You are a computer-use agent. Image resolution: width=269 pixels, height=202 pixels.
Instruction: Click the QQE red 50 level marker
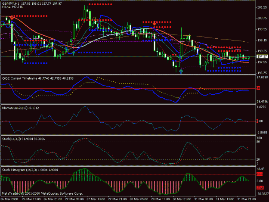(x=258, y=88)
